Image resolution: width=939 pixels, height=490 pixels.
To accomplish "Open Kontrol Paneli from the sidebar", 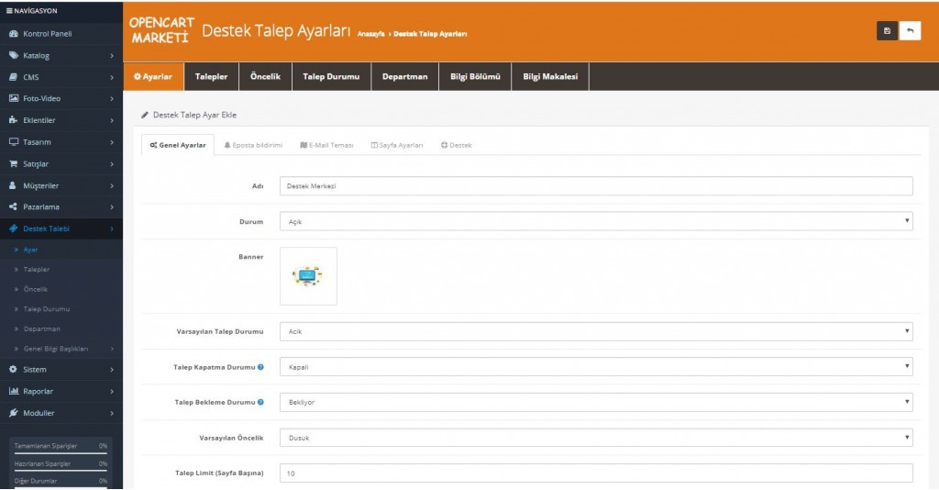I will (x=47, y=34).
